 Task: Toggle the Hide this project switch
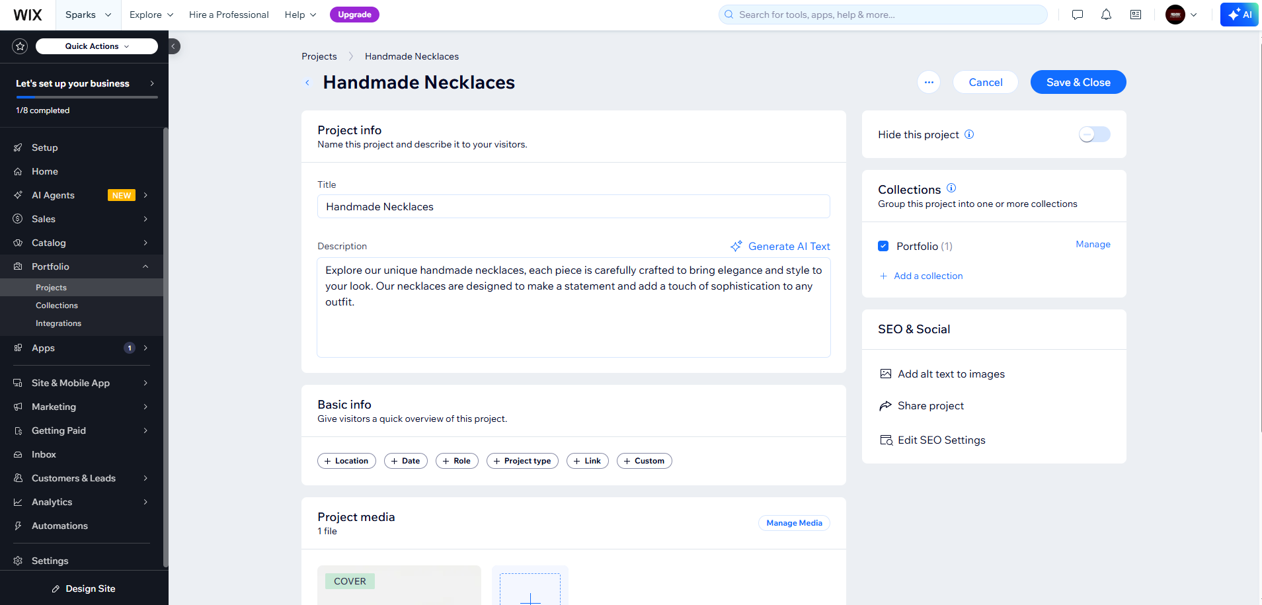[x=1094, y=134]
